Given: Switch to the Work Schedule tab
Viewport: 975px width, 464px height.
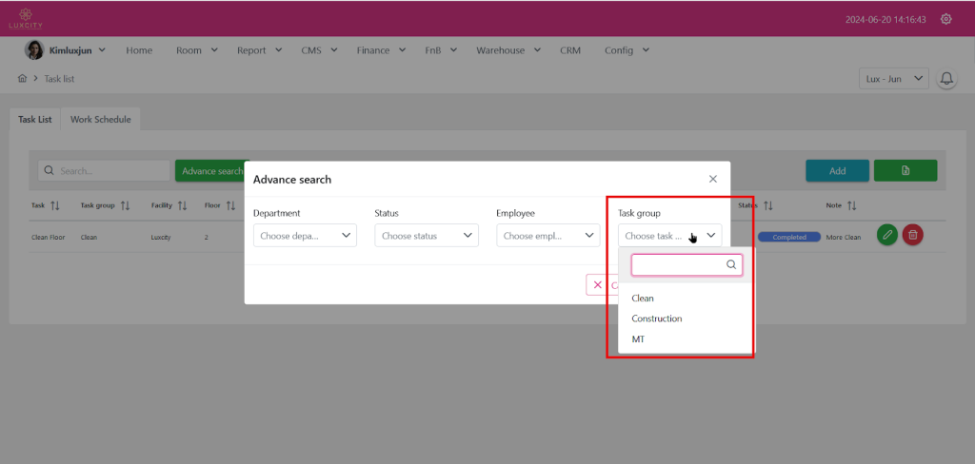Looking at the screenshot, I should click(x=100, y=120).
